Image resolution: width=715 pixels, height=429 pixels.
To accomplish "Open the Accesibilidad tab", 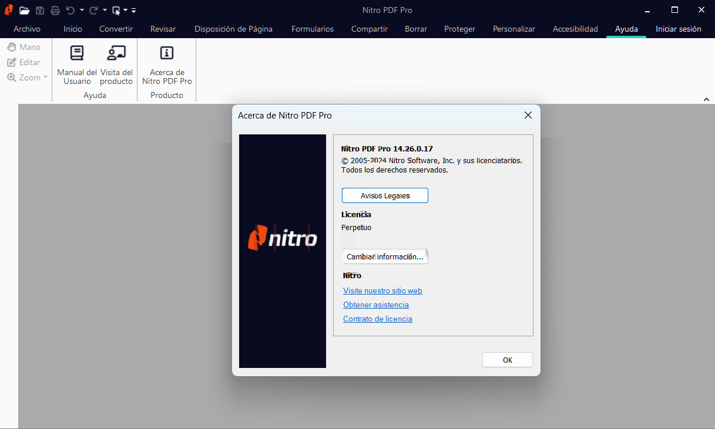I will click(575, 29).
